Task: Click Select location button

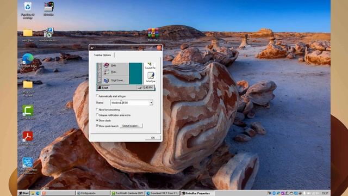Action: (x=130, y=126)
